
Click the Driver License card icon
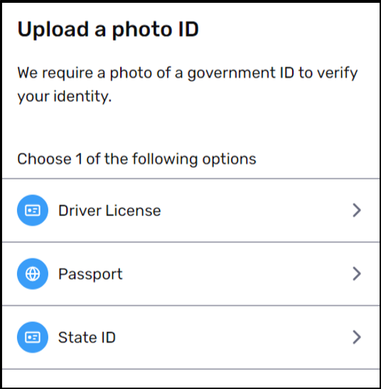coord(33,210)
